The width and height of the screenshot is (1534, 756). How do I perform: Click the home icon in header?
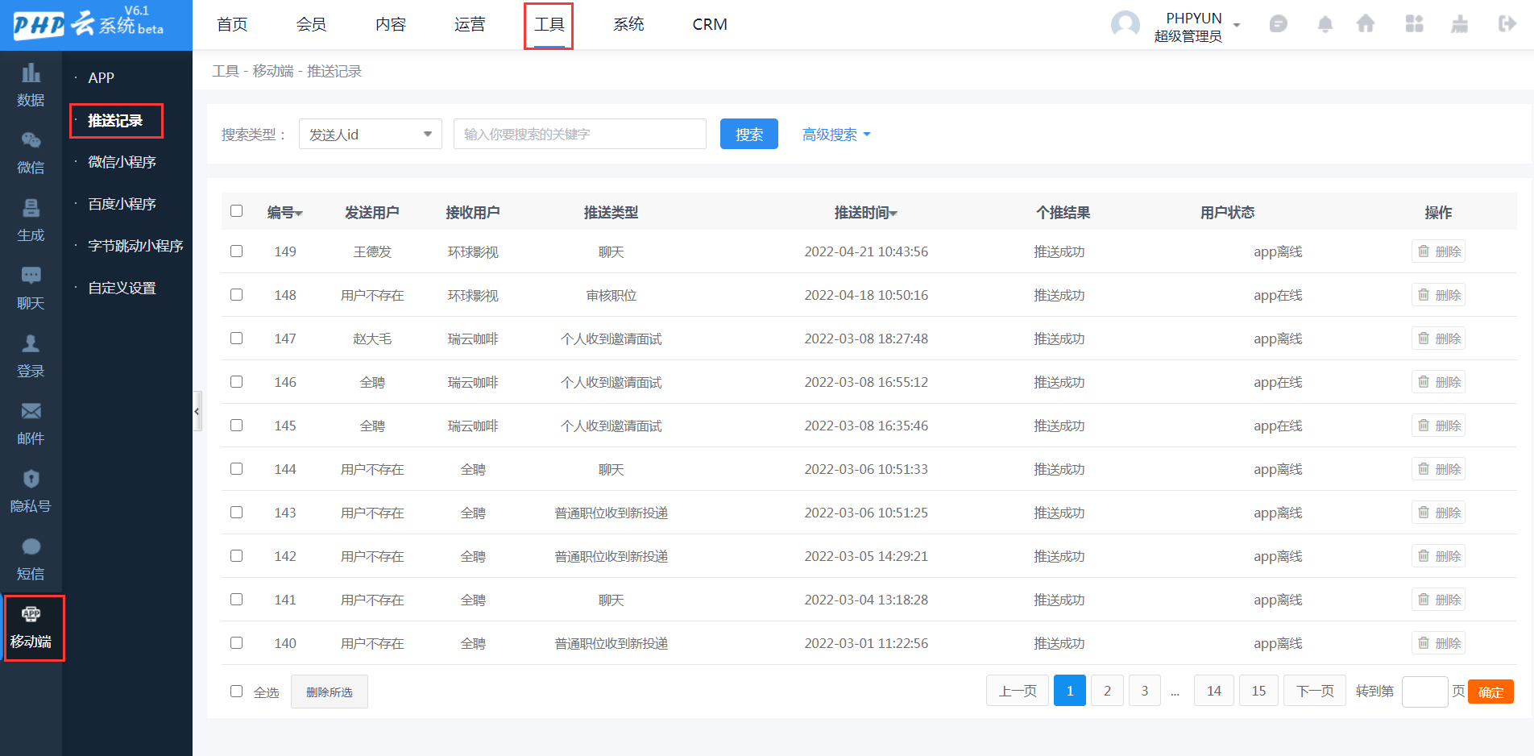tap(1366, 24)
